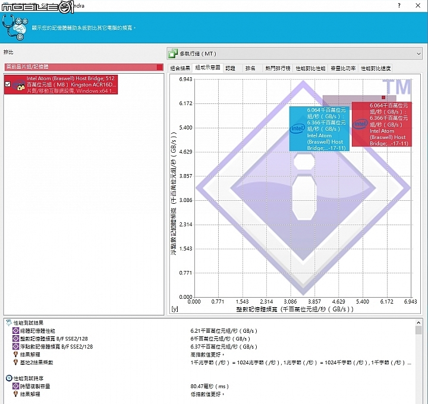Click the 性能測試結果 section heading
This screenshot has width=428, height=404.
point(28,323)
